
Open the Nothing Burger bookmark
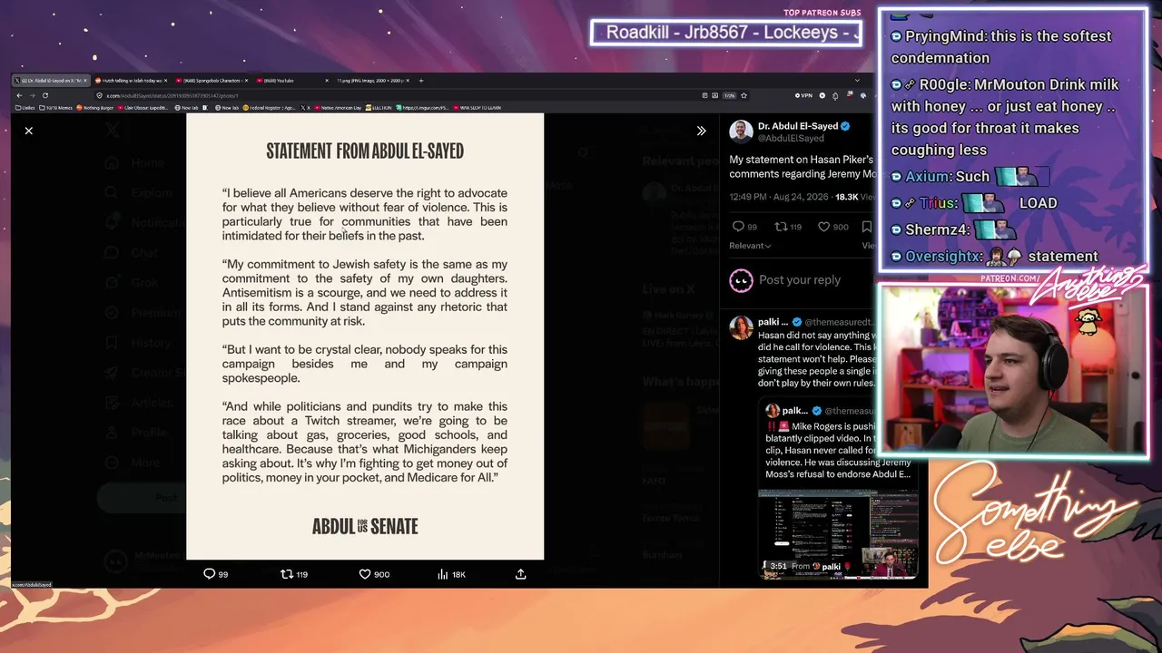click(x=94, y=107)
